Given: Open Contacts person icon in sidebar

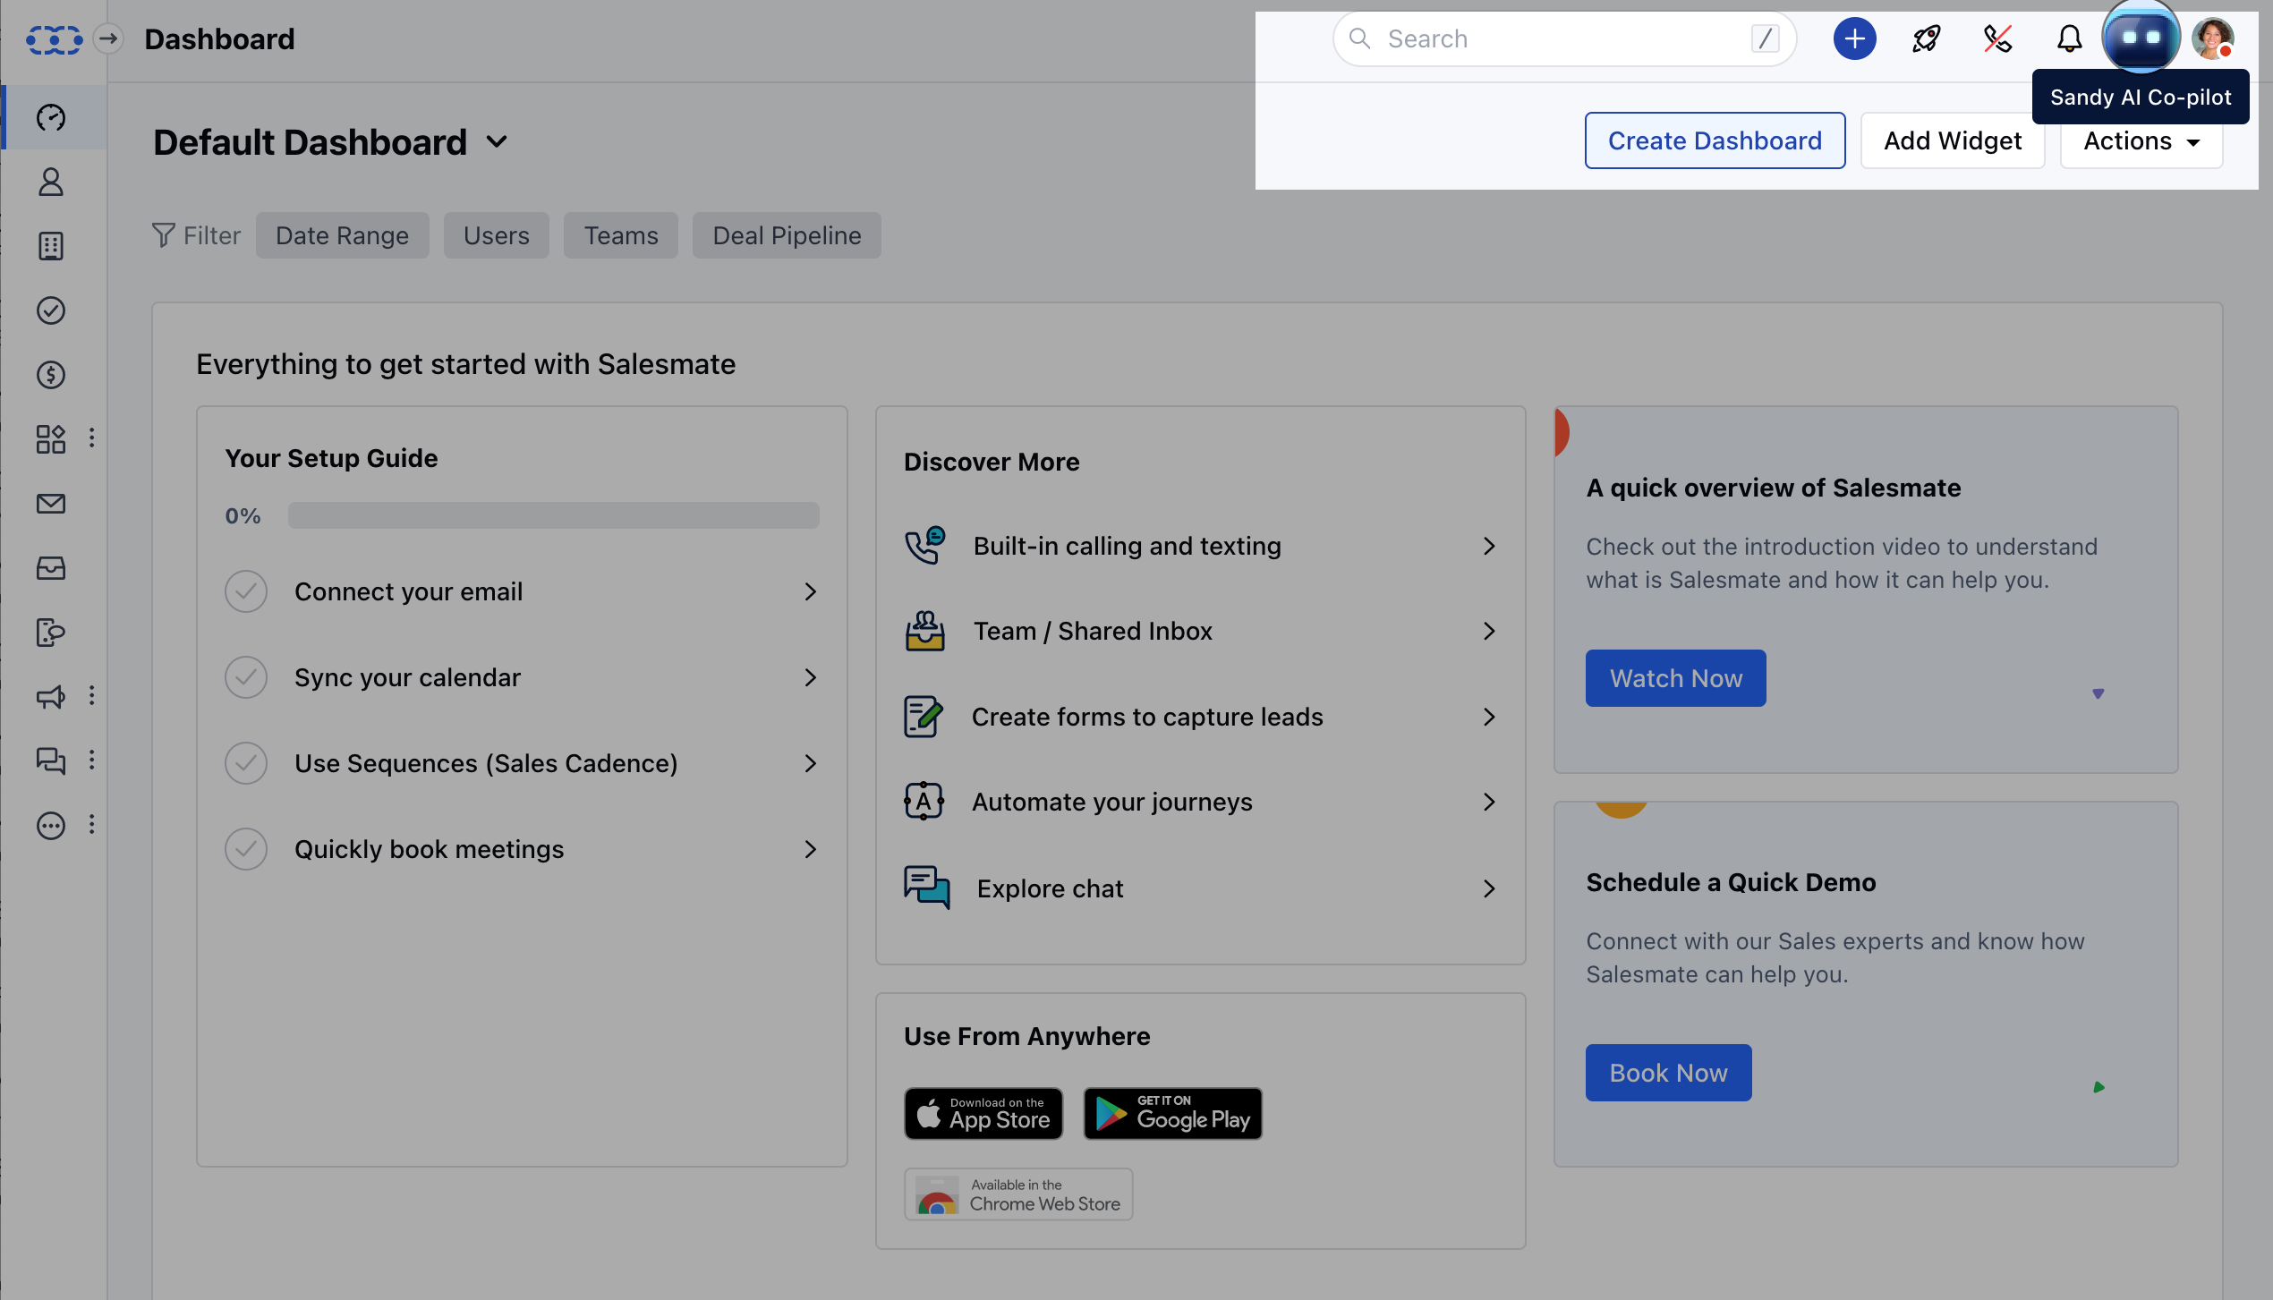Looking at the screenshot, I should pyautogui.click(x=51, y=182).
